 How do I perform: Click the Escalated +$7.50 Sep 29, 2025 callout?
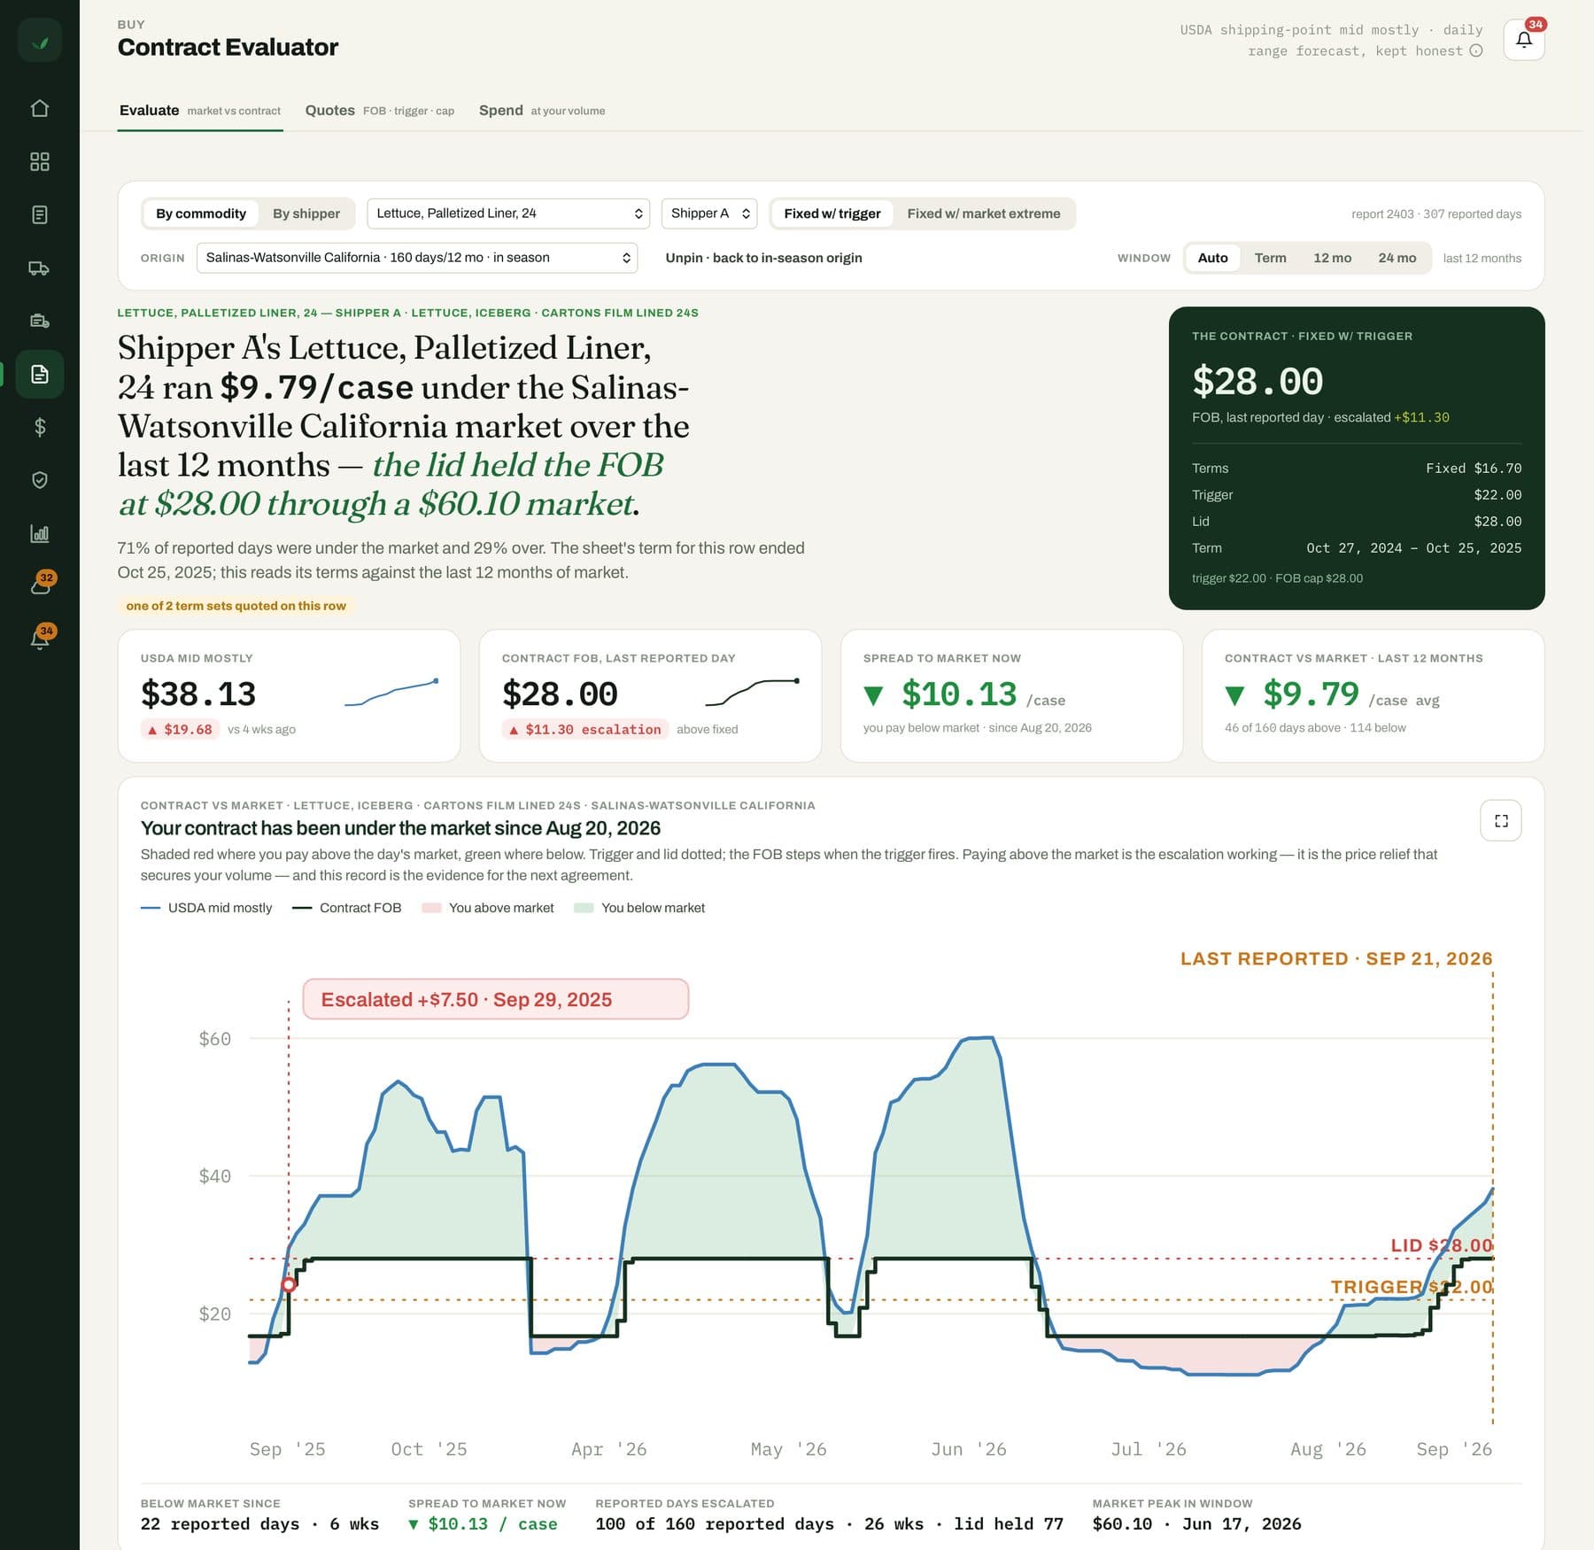click(x=496, y=999)
